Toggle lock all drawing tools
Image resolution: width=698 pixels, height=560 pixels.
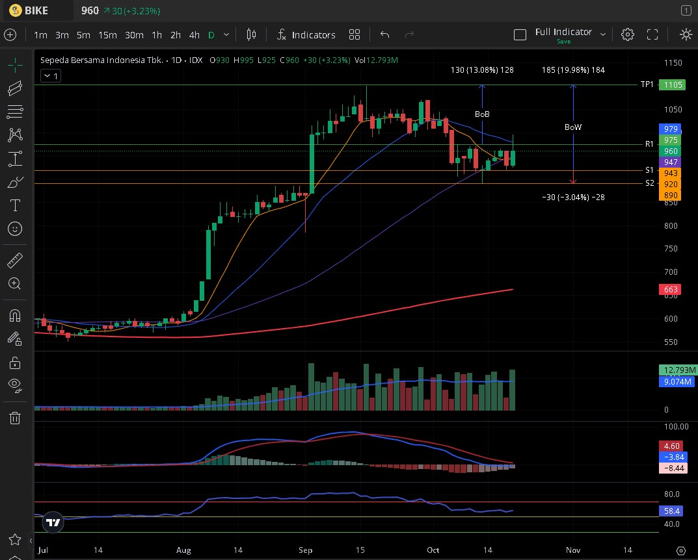pos(15,362)
